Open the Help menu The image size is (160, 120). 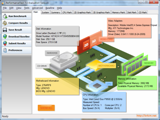click(59, 8)
